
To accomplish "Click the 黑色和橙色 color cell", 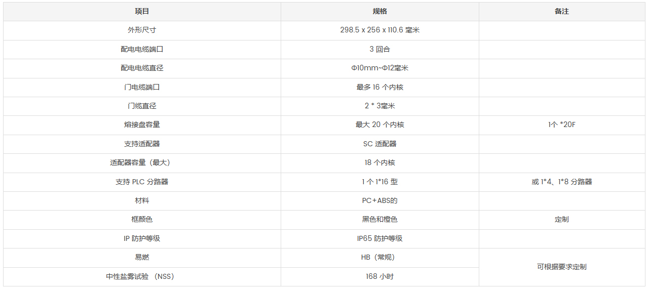I will click(379, 220).
